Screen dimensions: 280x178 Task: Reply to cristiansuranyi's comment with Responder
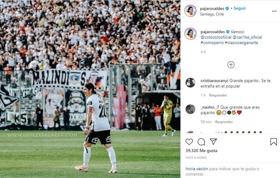coord(218,95)
